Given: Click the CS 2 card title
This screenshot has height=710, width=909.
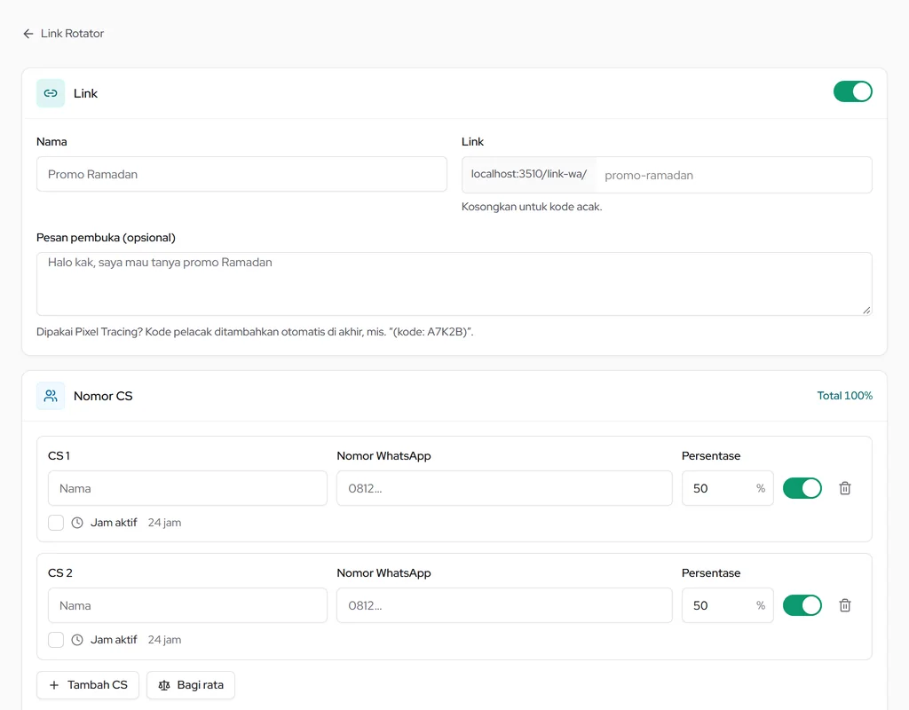Looking at the screenshot, I should click(x=60, y=572).
